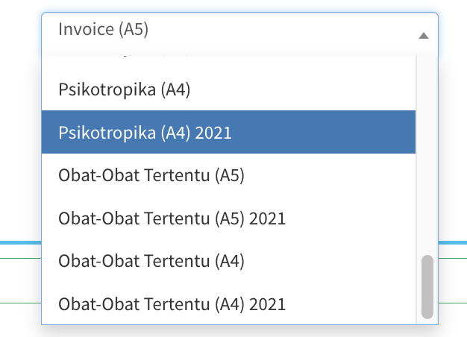The image size is (467, 337).
Task: Select Psikotropika (A4) option
Action: point(228,89)
